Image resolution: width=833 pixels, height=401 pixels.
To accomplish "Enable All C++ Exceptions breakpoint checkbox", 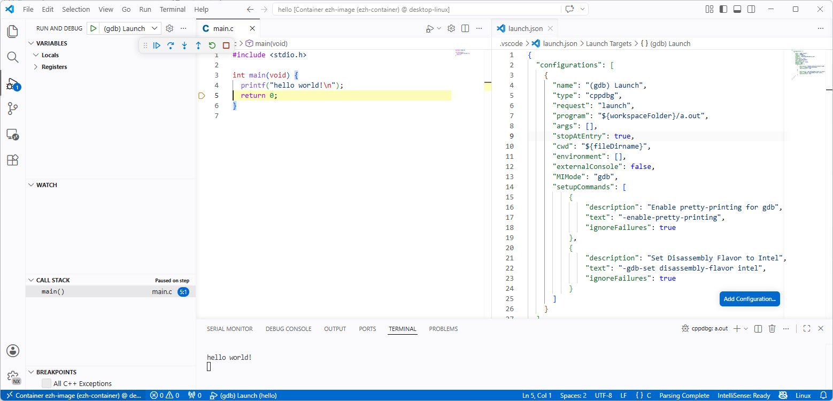I will point(47,383).
